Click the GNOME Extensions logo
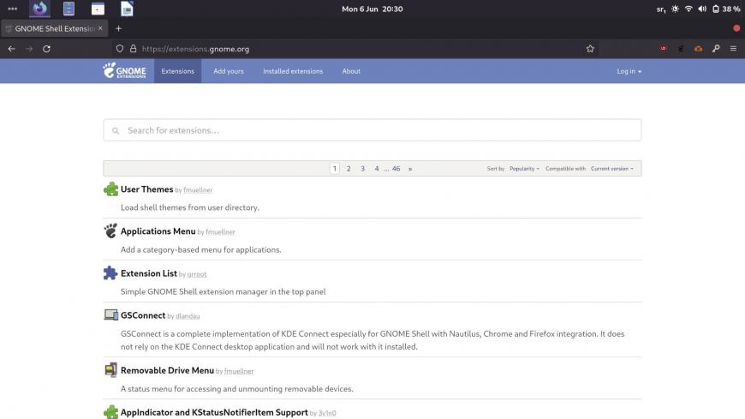This screenshot has height=419, width=745. click(124, 71)
